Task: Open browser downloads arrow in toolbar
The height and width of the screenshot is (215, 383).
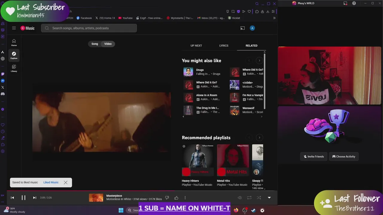Action: pyautogui.click(x=268, y=11)
